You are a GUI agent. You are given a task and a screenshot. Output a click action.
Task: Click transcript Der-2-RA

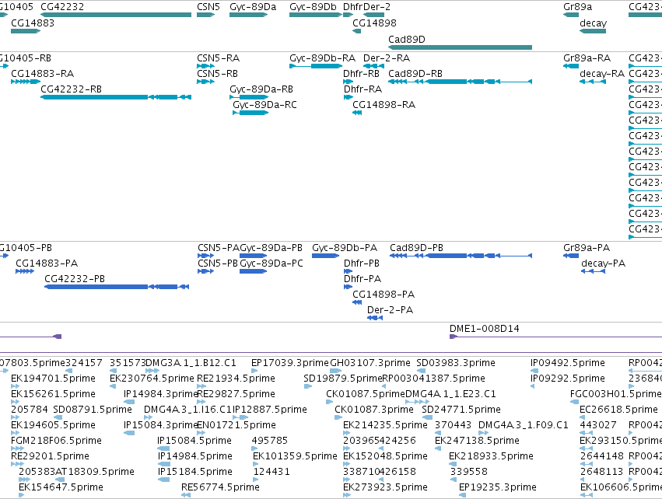point(373,66)
